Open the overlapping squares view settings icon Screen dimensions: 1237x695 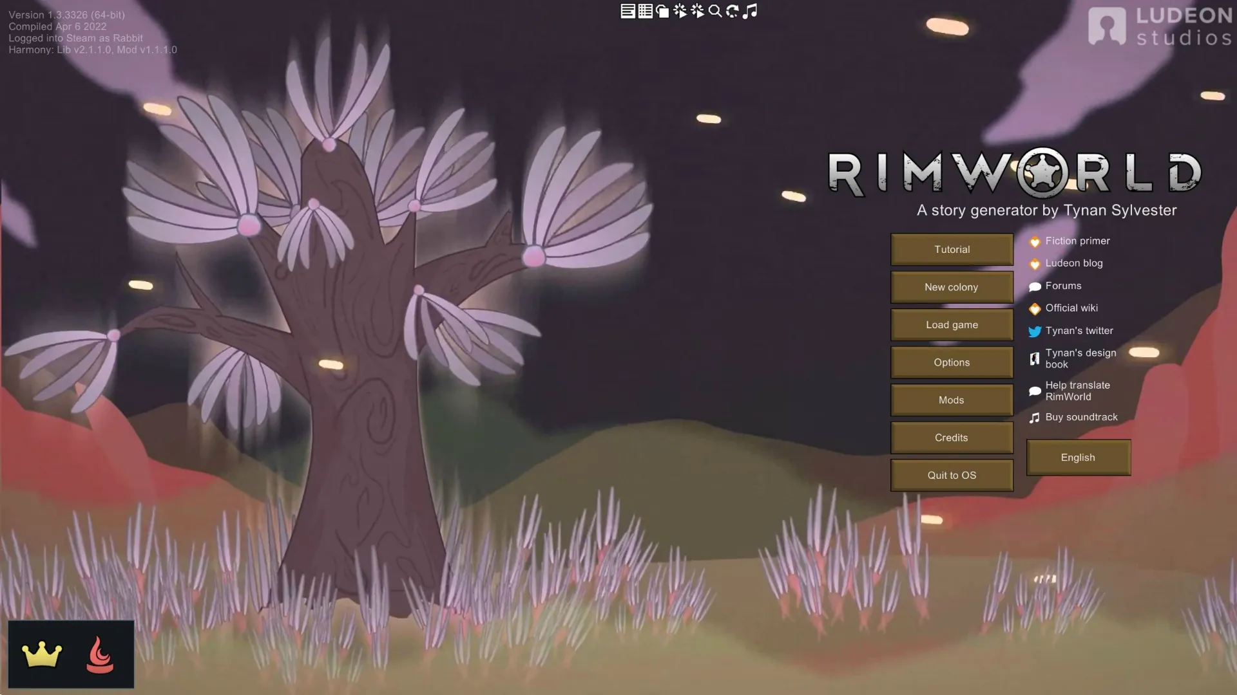click(x=662, y=11)
